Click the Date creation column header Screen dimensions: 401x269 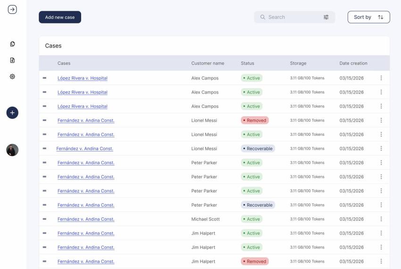(x=353, y=63)
